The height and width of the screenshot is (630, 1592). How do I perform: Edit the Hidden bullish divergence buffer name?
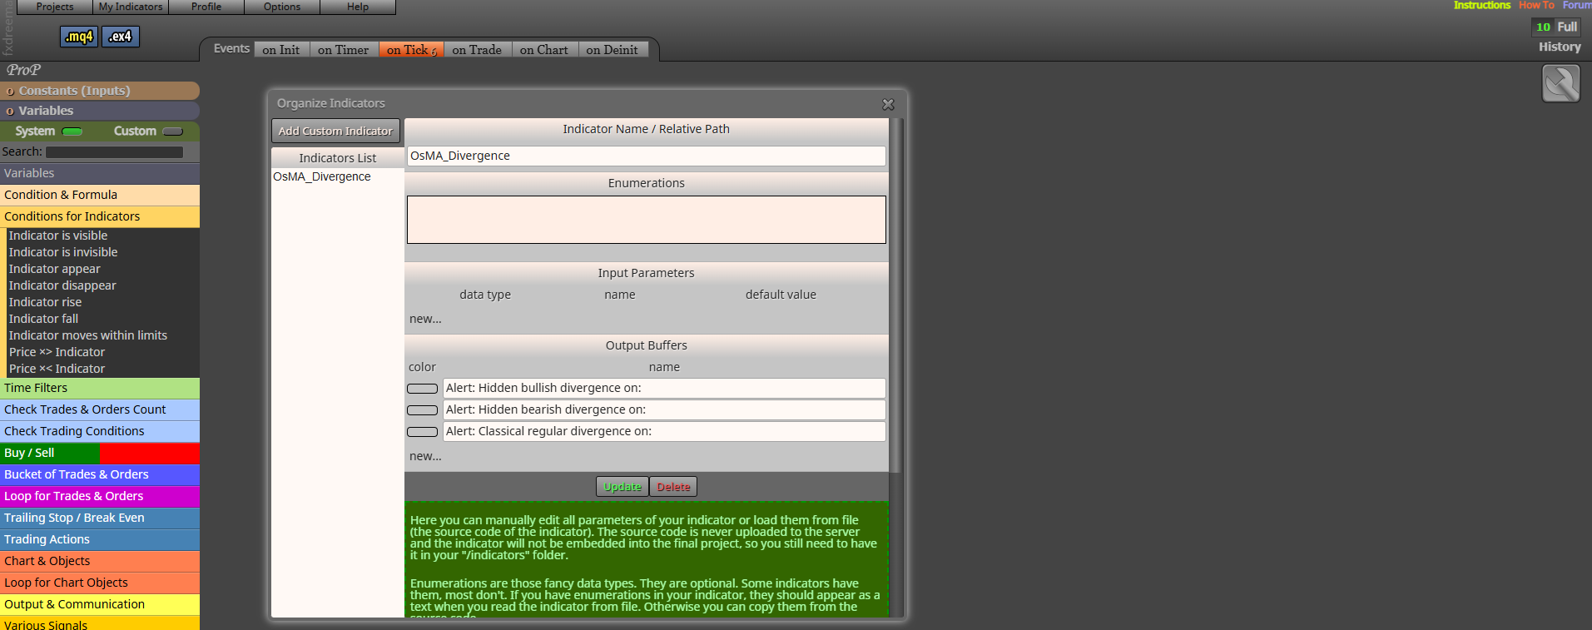(x=664, y=388)
